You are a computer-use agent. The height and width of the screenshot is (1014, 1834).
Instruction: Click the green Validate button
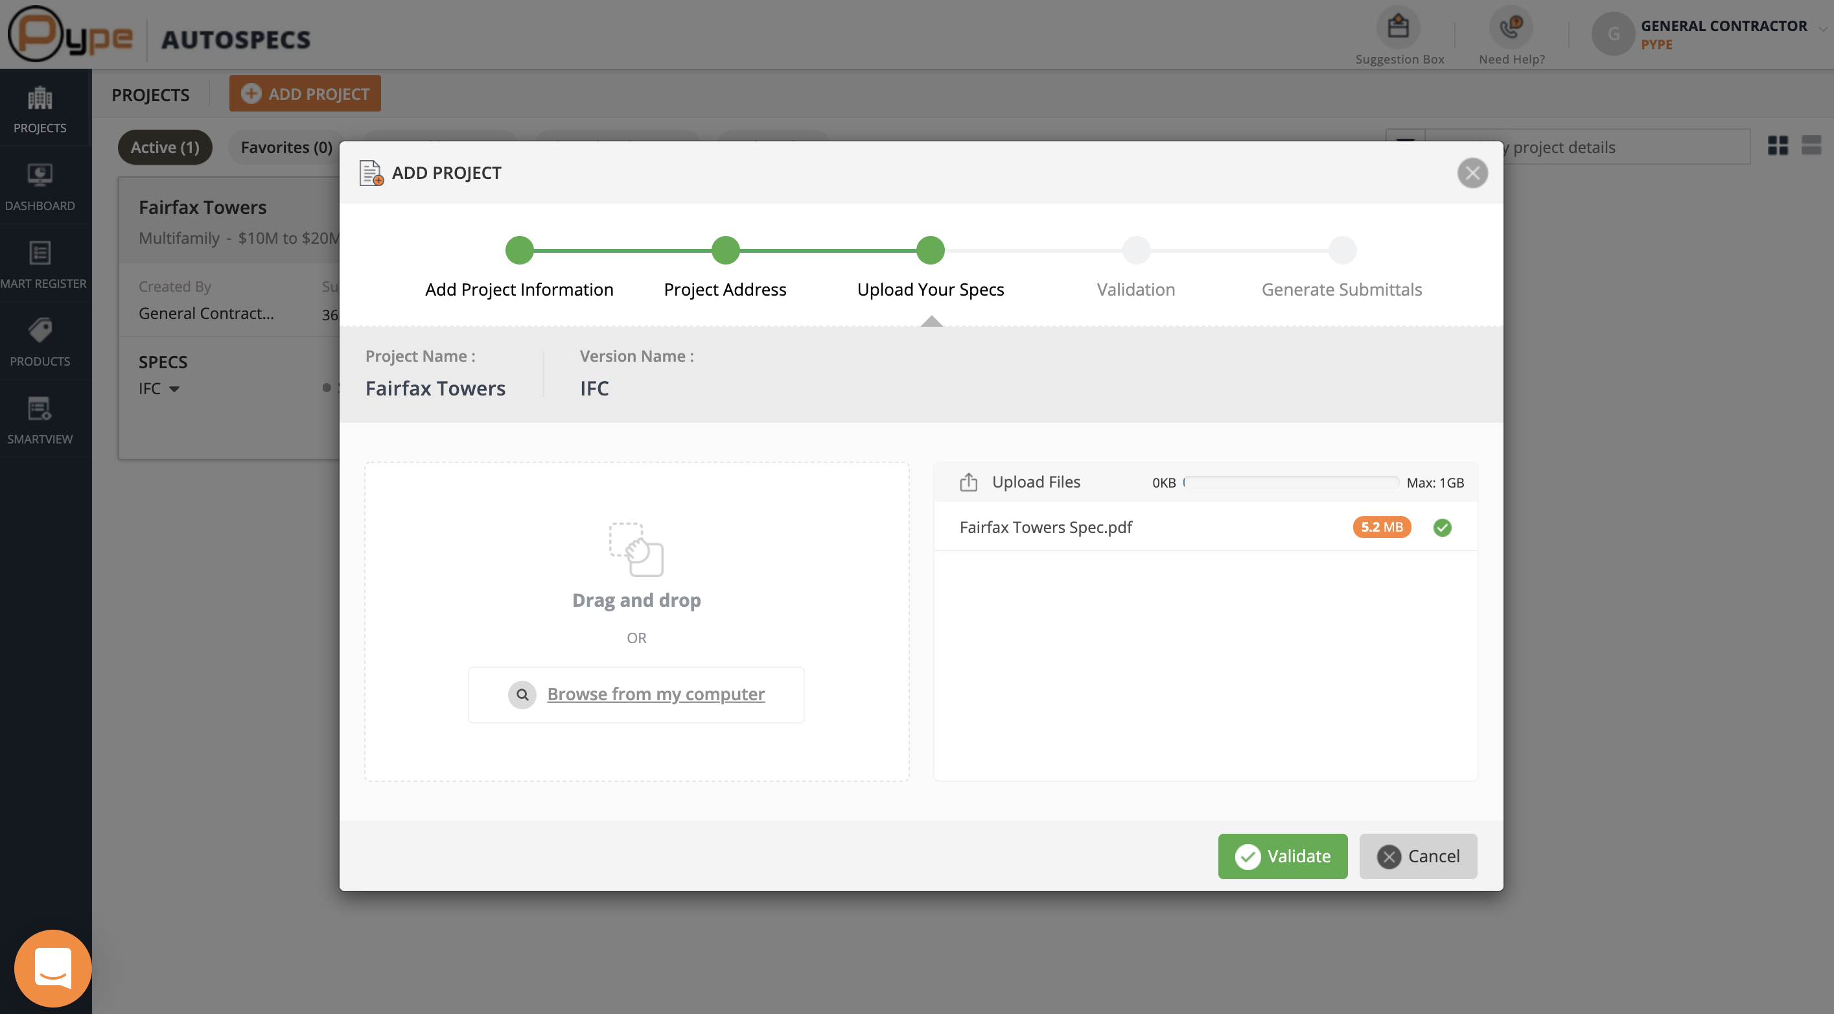pos(1283,856)
